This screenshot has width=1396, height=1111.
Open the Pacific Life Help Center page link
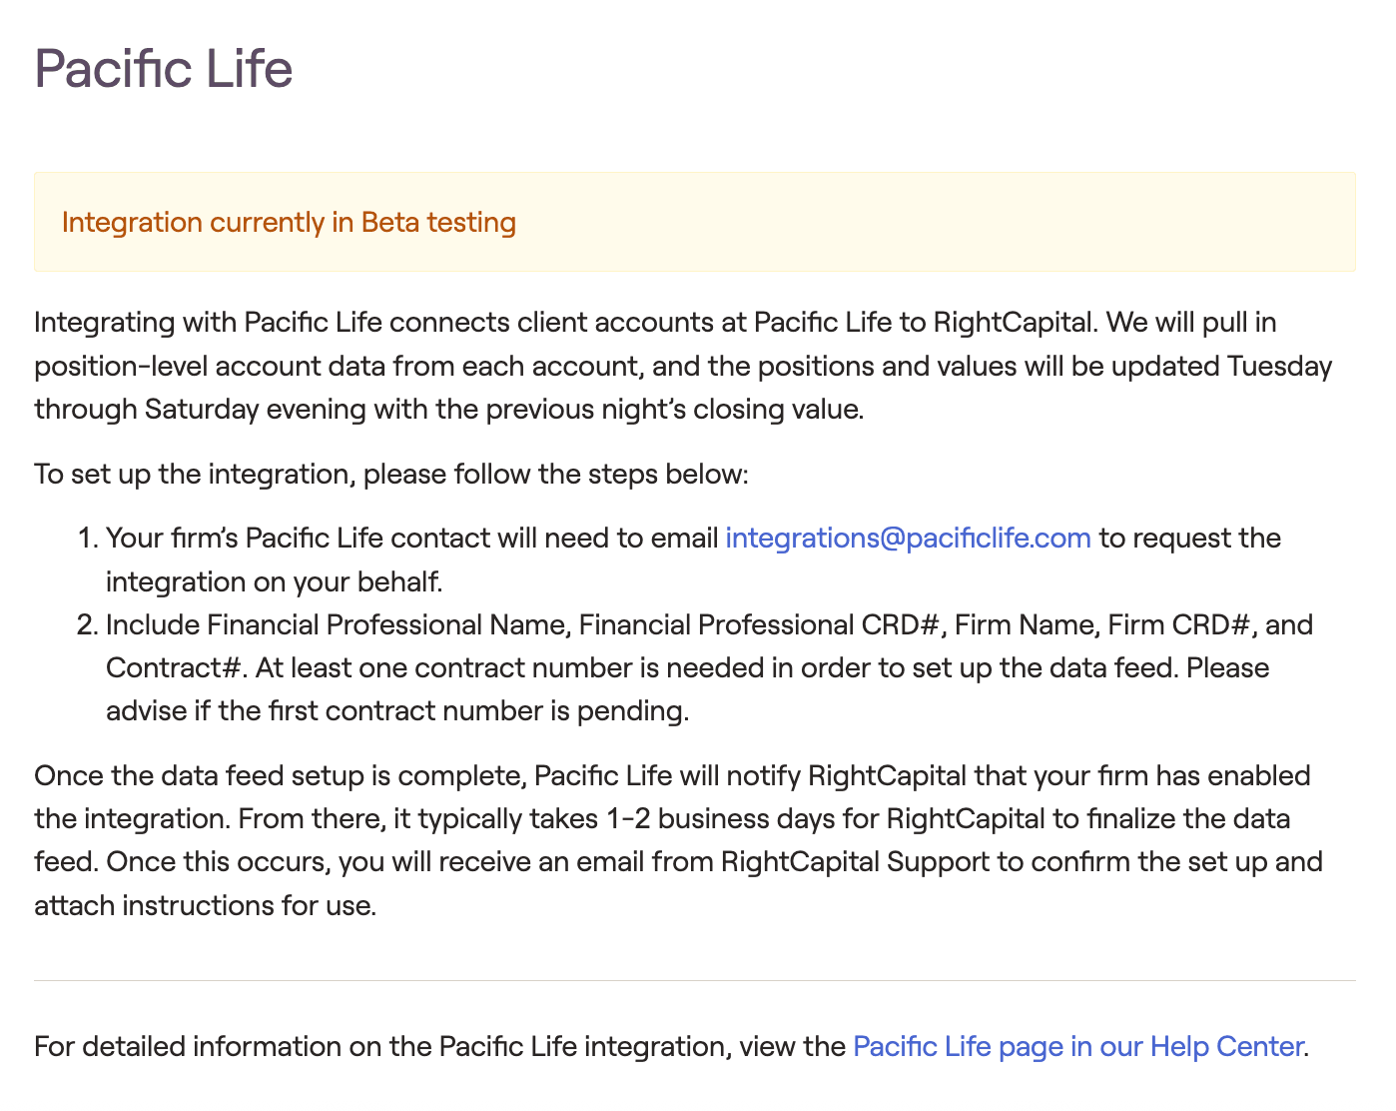pyautogui.click(x=1078, y=1047)
